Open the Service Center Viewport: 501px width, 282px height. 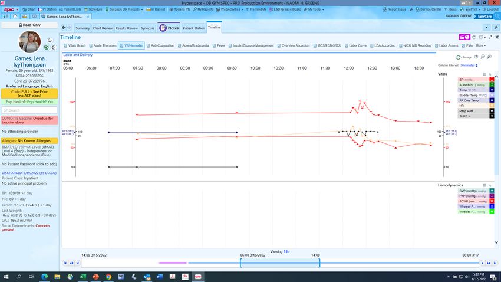coord(428,9)
